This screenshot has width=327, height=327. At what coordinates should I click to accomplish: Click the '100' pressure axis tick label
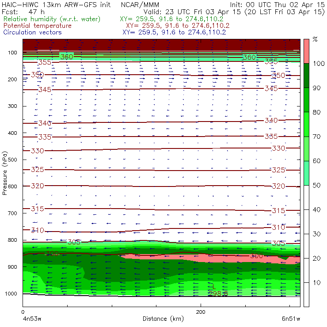12,53
